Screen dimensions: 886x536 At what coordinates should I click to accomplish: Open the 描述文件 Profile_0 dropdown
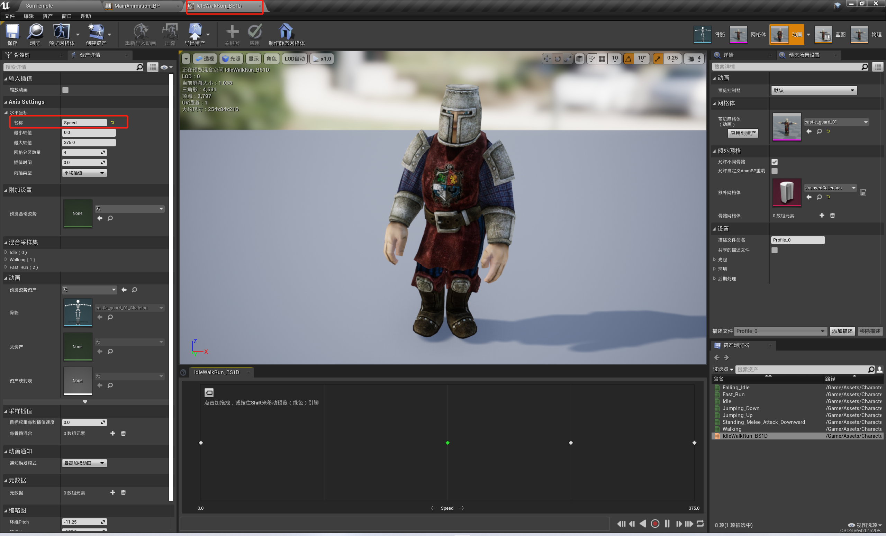pyautogui.click(x=780, y=331)
